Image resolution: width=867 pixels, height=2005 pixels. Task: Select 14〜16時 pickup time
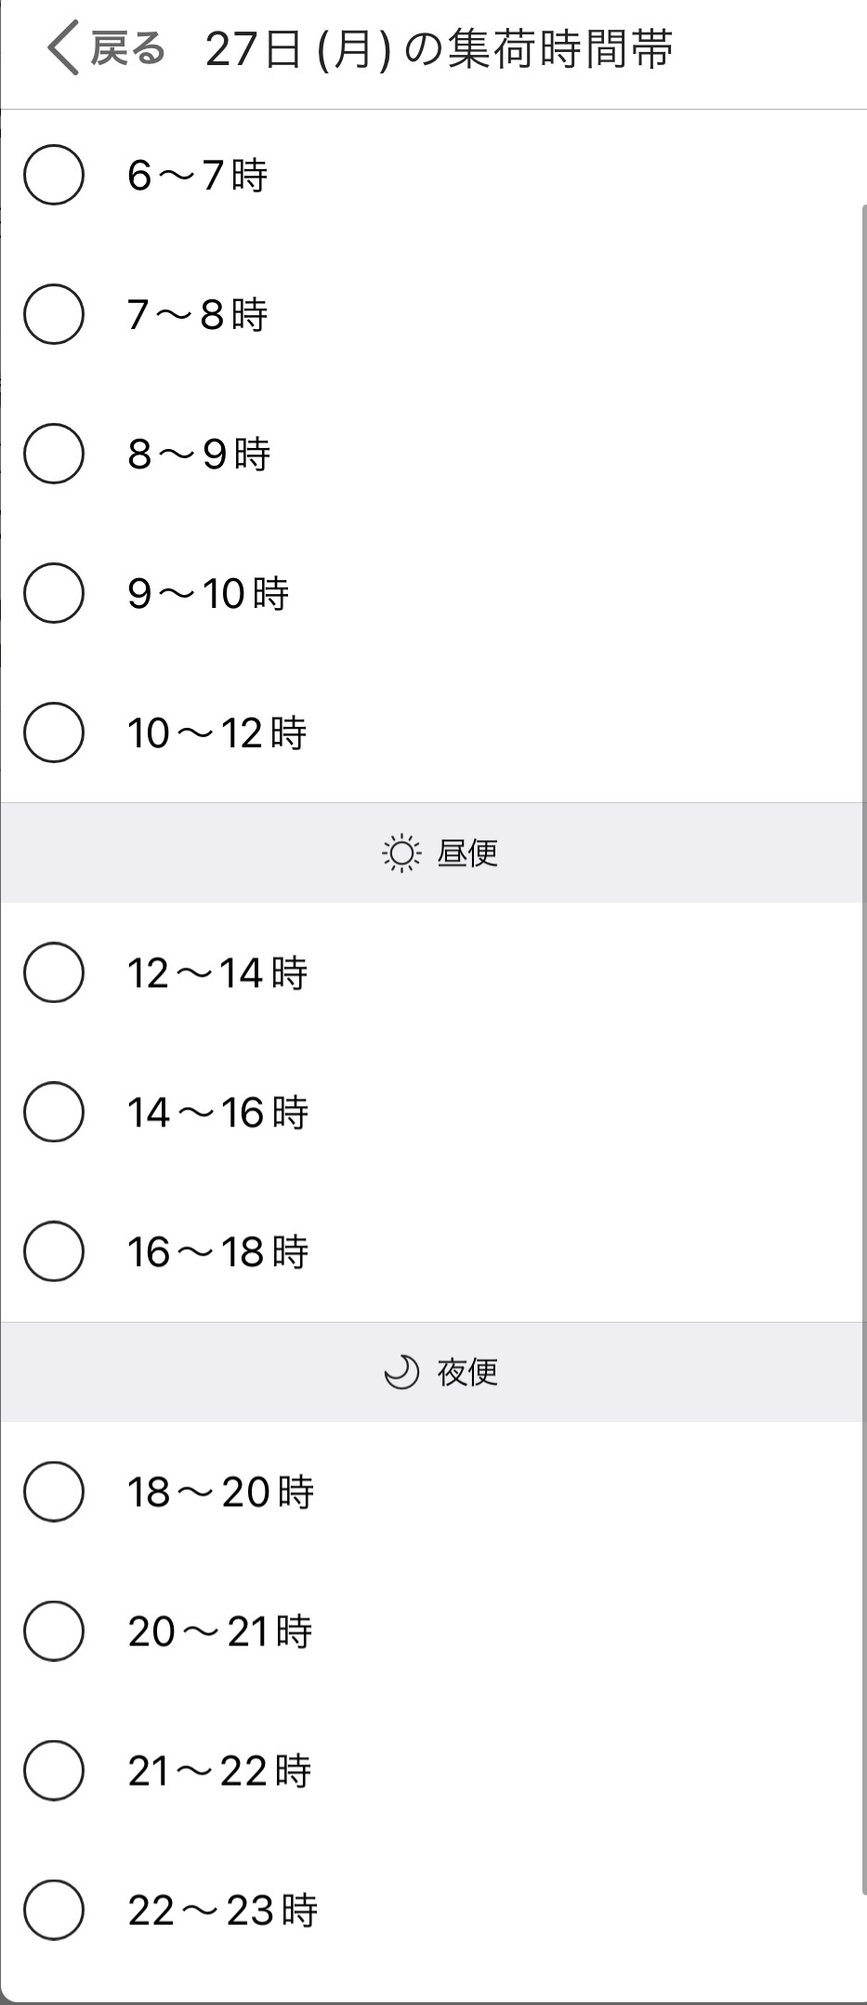coord(54,1113)
